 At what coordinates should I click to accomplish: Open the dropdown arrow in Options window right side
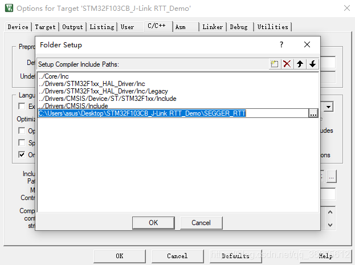coord(328,107)
